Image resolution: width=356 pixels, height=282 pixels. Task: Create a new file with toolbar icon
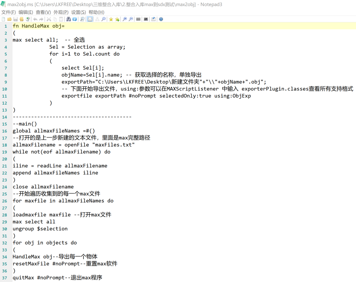3,19
